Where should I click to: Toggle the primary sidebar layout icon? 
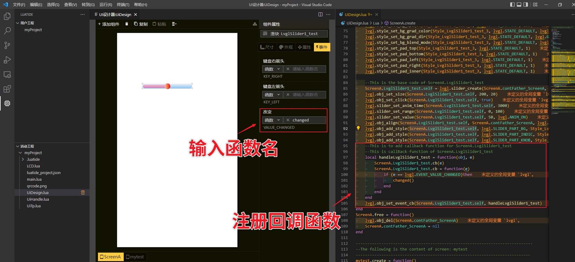tap(512, 5)
